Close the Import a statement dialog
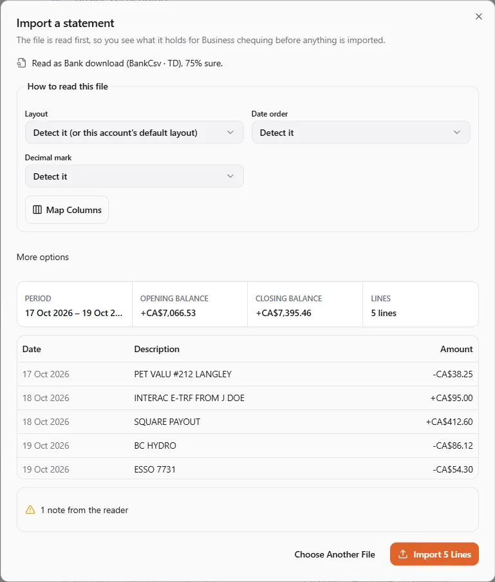 point(479,16)
